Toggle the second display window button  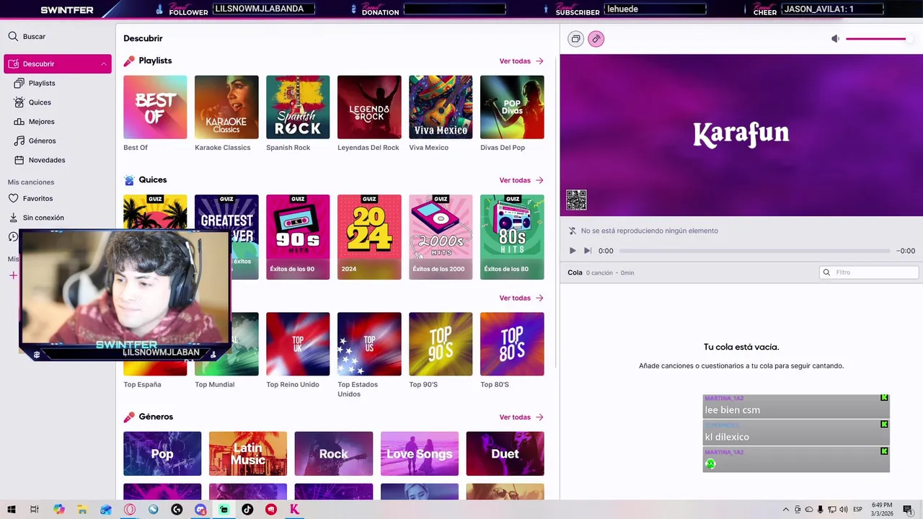click(575, 39)
